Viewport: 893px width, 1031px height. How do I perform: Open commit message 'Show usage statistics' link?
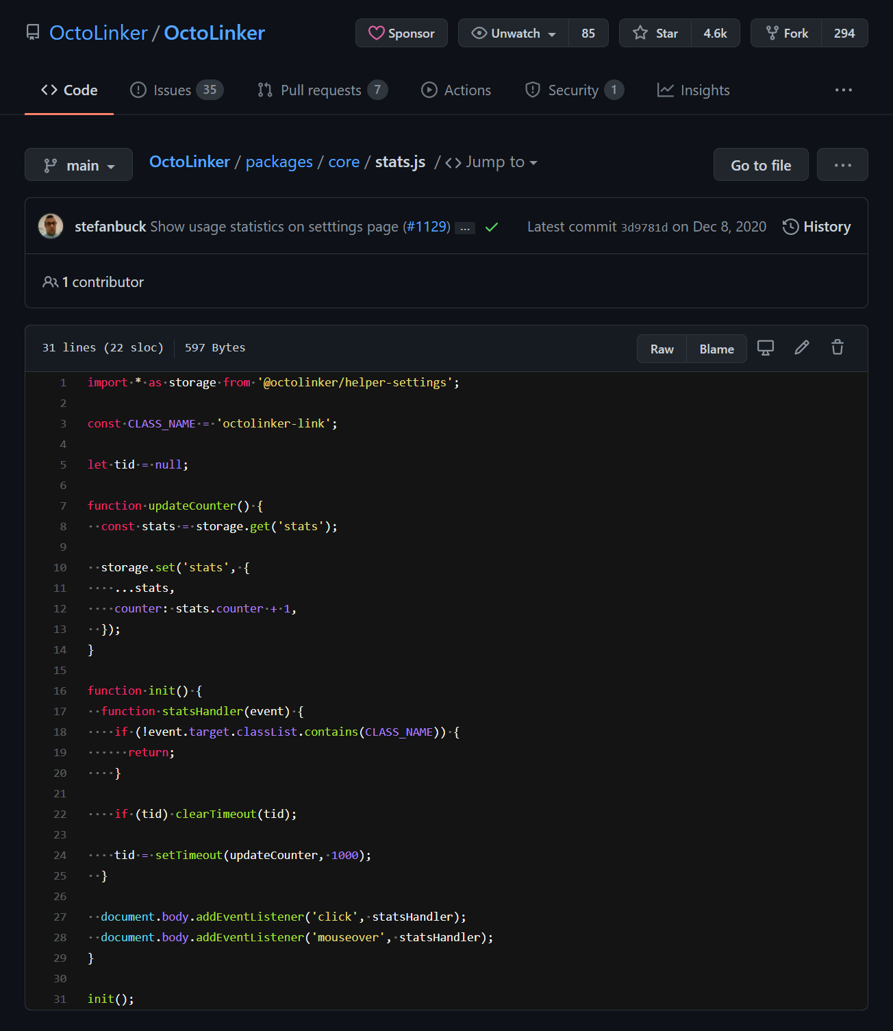pyautogui.click(x=274, y=227)
